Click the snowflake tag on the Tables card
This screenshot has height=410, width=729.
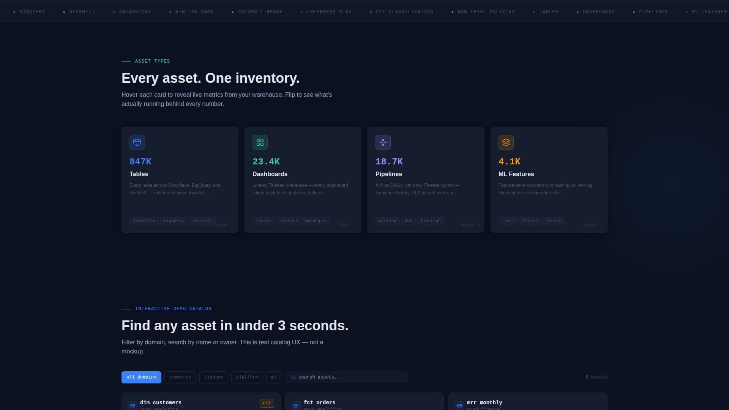click(144, 221)
